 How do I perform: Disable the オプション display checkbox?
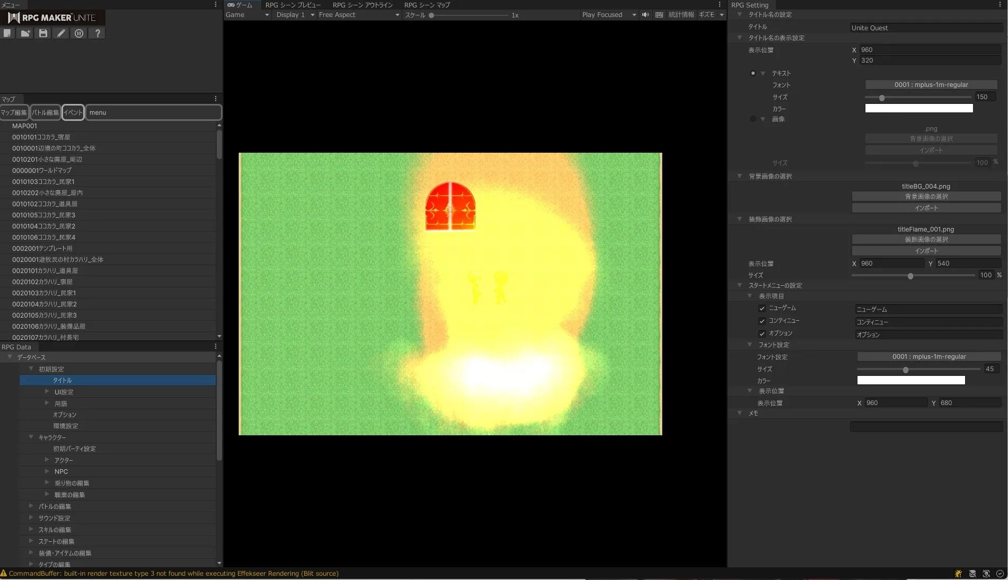tap(762, 334)
